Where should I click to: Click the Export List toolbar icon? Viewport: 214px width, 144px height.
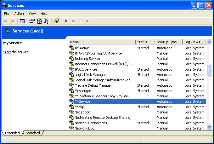47,21
